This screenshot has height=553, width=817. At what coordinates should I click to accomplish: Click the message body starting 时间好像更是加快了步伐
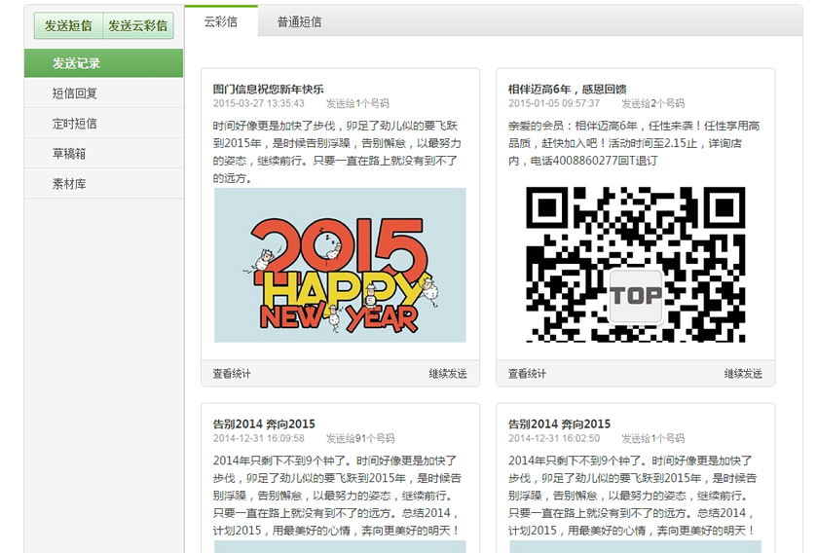tap(337, 152)
